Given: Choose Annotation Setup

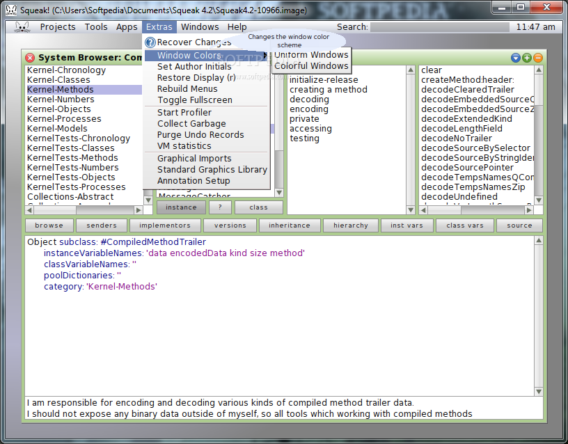Looking at the screenshot, I should pos(207,181).
